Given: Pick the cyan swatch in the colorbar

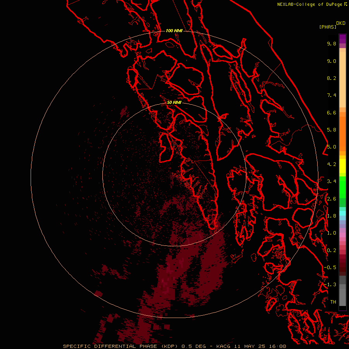Looking at the screenshot, I should coord(342,213).
